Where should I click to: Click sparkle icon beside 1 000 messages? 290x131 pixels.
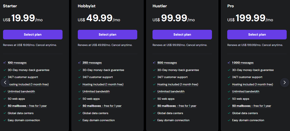(229, 63)
